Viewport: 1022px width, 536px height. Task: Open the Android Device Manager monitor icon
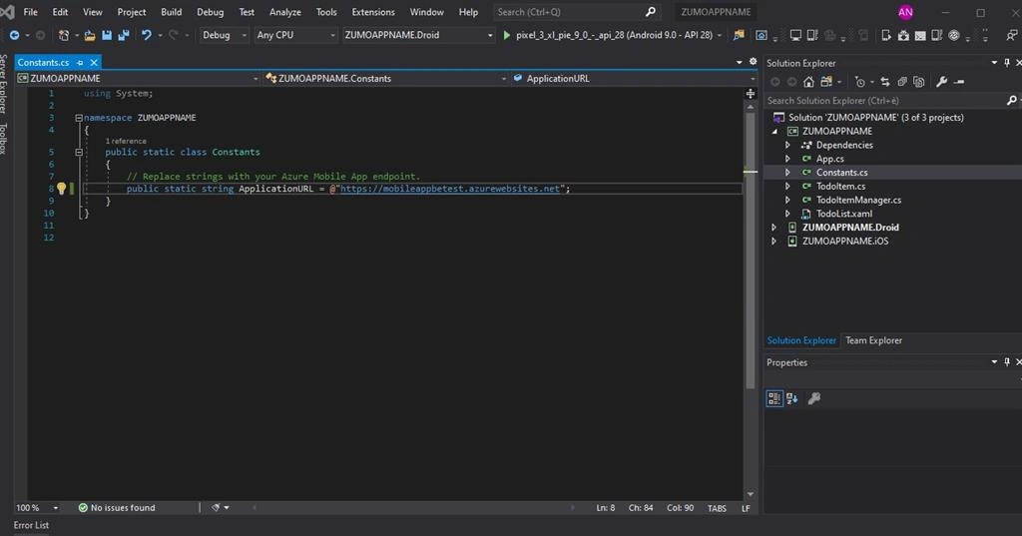click(795, 35)
